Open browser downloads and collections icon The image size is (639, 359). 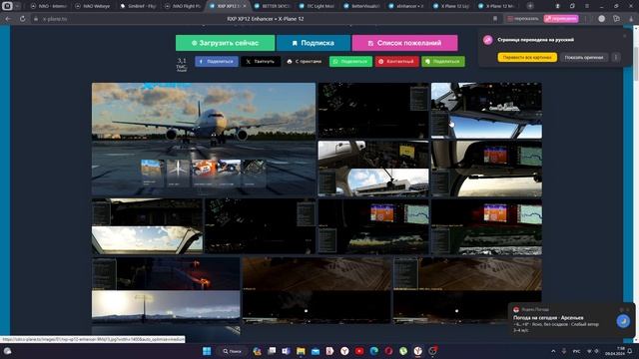coord(616,19)
